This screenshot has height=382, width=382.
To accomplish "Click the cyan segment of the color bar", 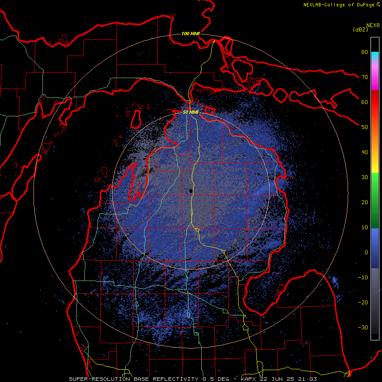I will (x=375, y=56).
